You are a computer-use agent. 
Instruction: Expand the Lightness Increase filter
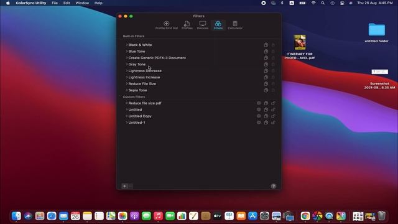tap(127, 77)
